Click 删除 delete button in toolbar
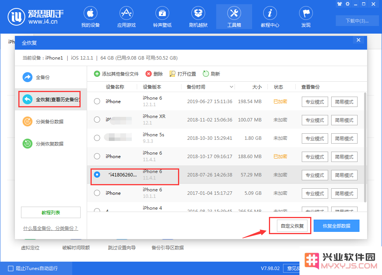This screenshot has height=275, width=382. (x=154, y=74)
